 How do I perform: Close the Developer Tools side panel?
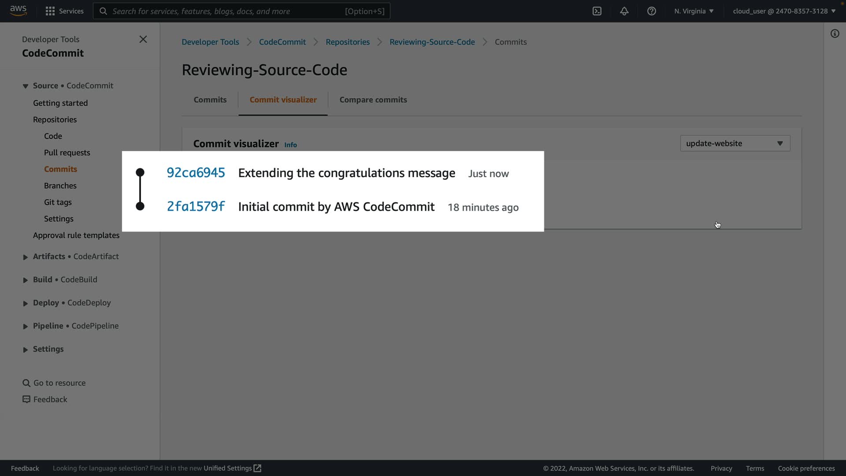143,39
